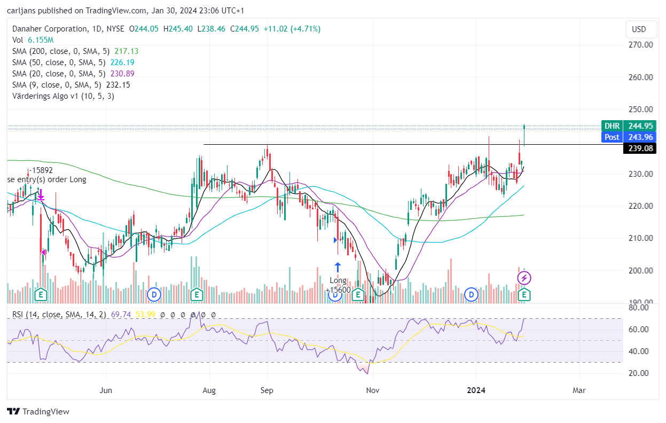Image resolution: width=666 pixels, height=423 pixels.
Task: Open the USD currency selector
Action: click(638, 29)
